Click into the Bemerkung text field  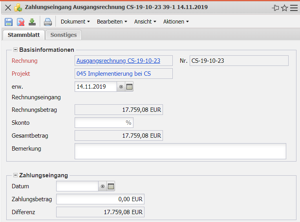(180, 151)
